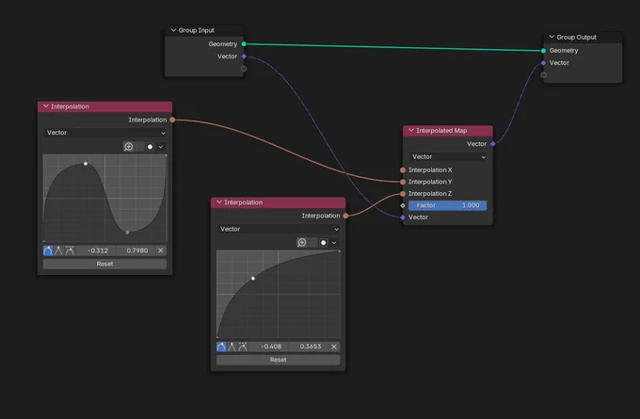Click Group Output Vector input socket

pos(543,63)
